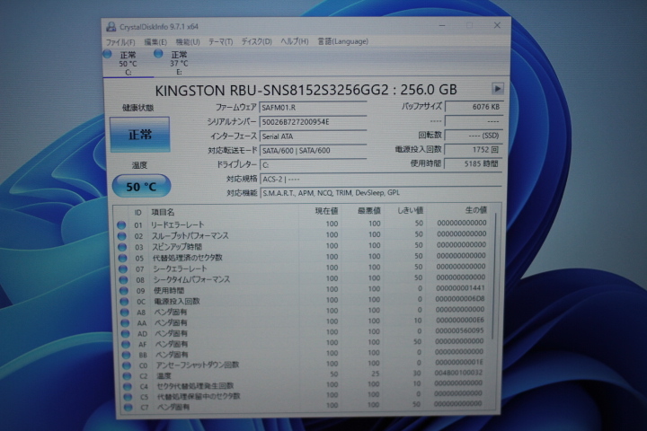Click the status circle for row BB
The height and width of the screenshot is (431, 647).
click(127, 355)
